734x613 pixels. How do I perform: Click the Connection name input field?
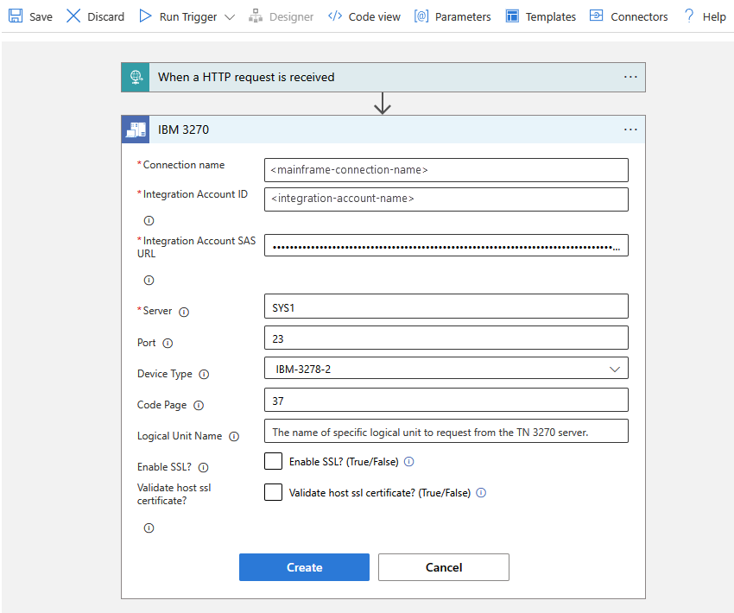446,170
